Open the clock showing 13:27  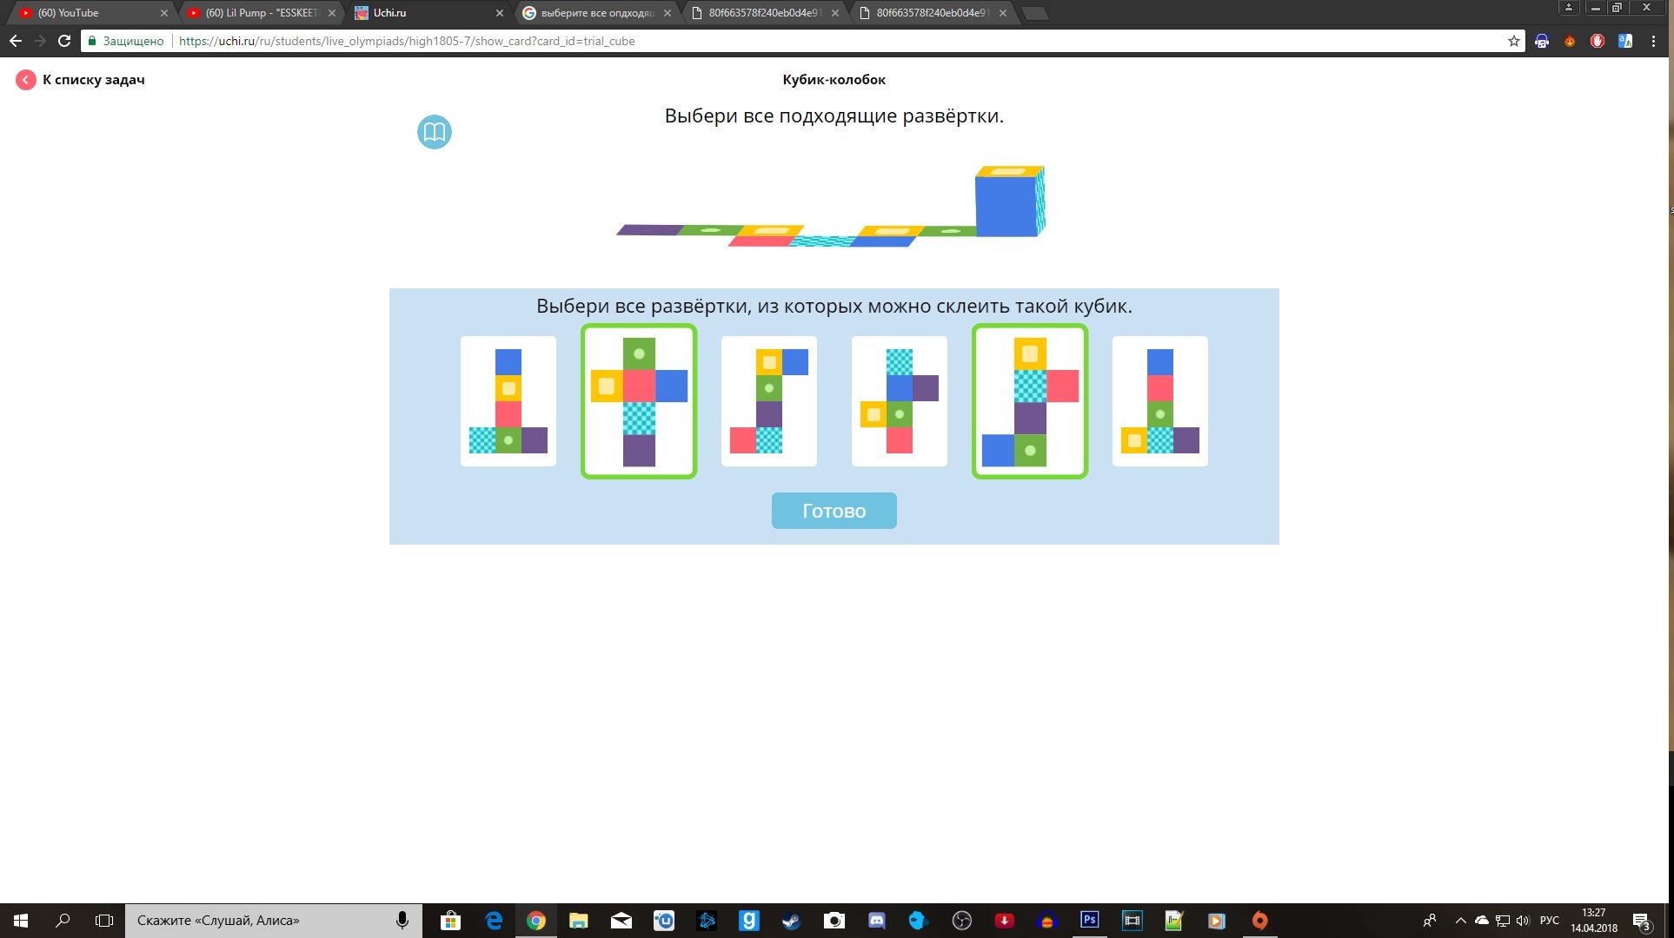pyautogui.click(x=1594, y=921)
